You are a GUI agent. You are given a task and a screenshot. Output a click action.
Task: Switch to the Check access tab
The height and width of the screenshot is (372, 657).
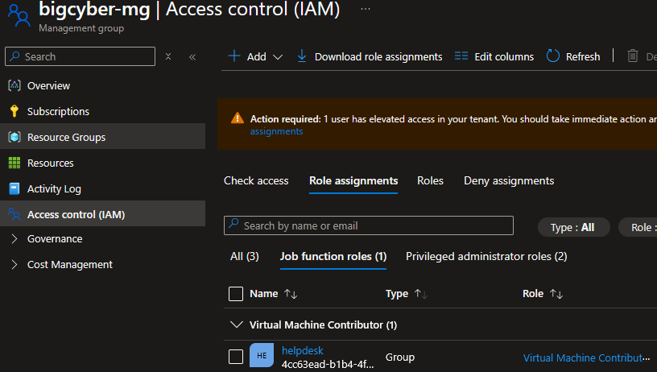pos(256,180)
